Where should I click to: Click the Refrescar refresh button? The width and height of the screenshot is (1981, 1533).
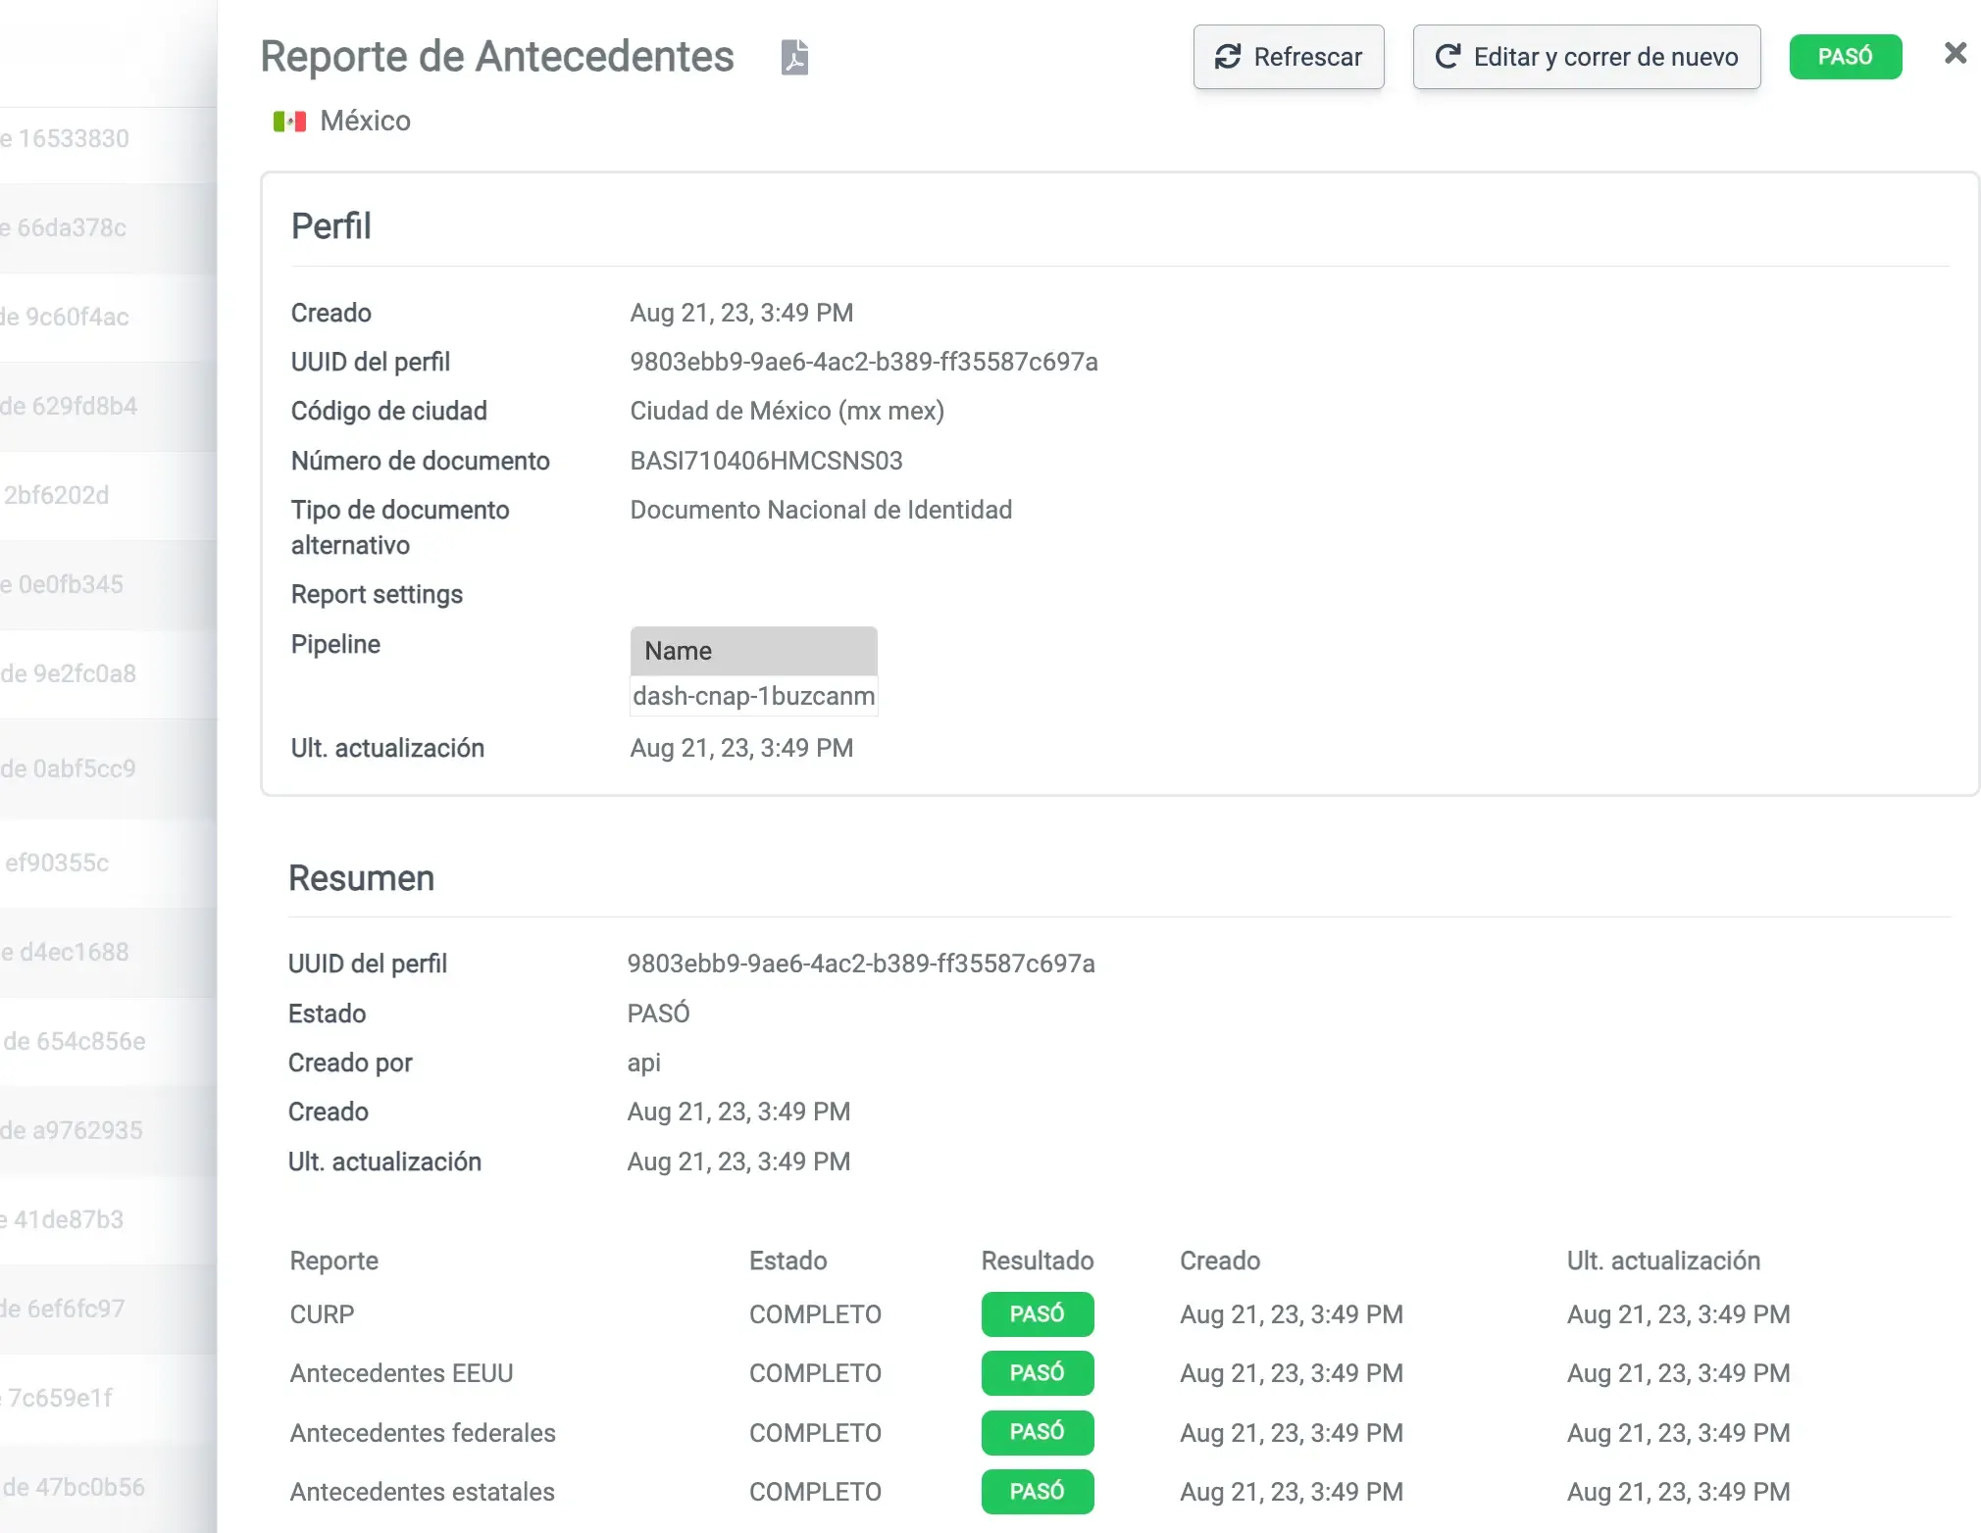pos(1288,57)
